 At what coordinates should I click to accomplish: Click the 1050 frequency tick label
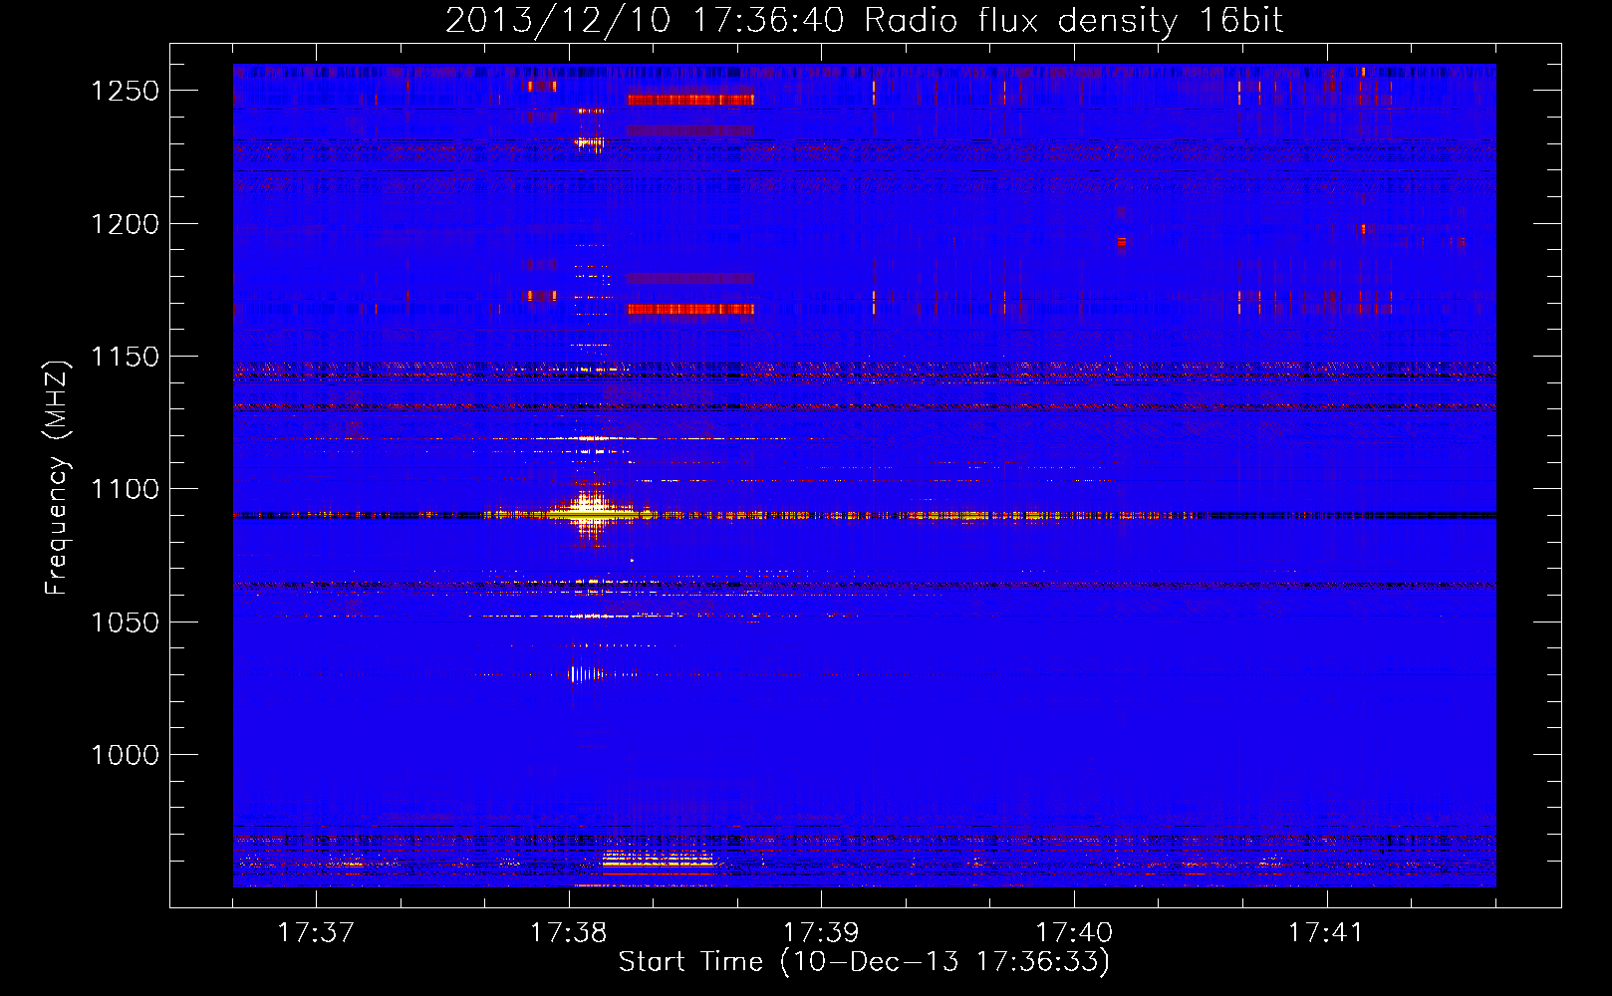125,622
